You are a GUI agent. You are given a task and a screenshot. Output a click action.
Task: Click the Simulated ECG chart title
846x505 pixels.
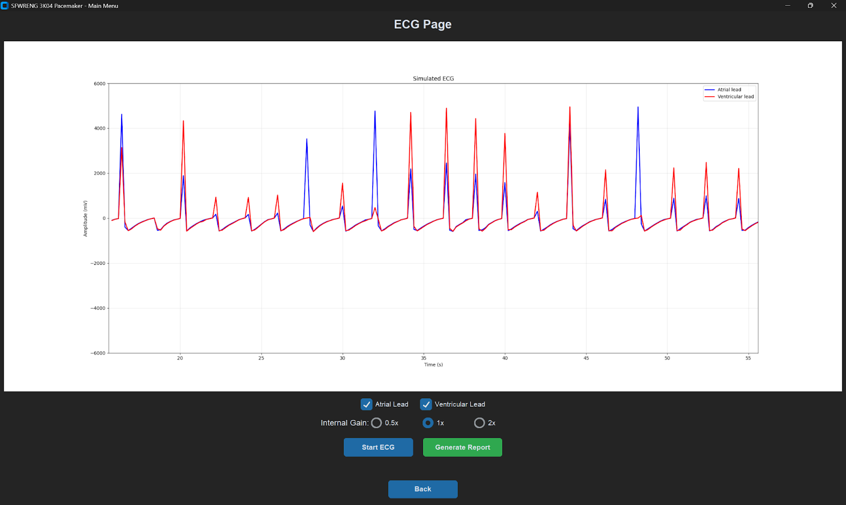pos(433,79)
